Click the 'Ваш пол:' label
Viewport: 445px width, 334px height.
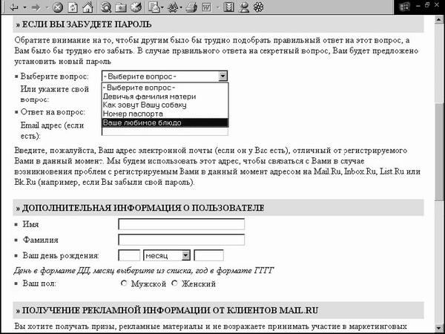coord(39,284)
